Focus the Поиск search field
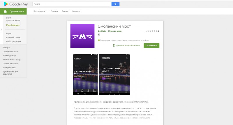 [x=72, y=4]
